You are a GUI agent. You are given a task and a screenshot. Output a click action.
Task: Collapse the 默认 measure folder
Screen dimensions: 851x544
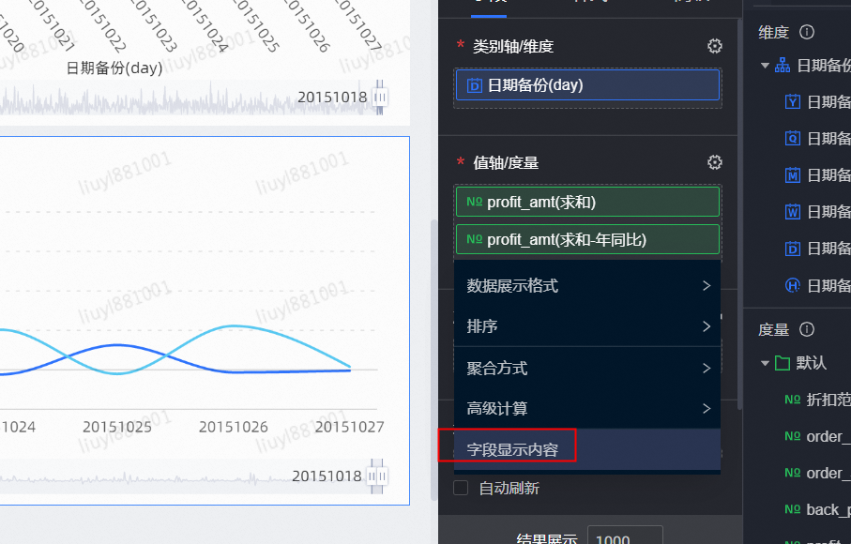(x=765, y=363)
